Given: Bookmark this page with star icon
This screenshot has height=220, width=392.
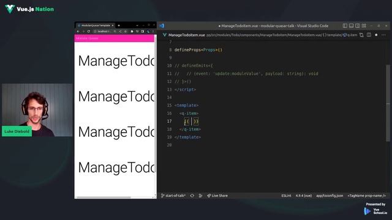Looking at the screenshot, I should (x=125, y=31).
